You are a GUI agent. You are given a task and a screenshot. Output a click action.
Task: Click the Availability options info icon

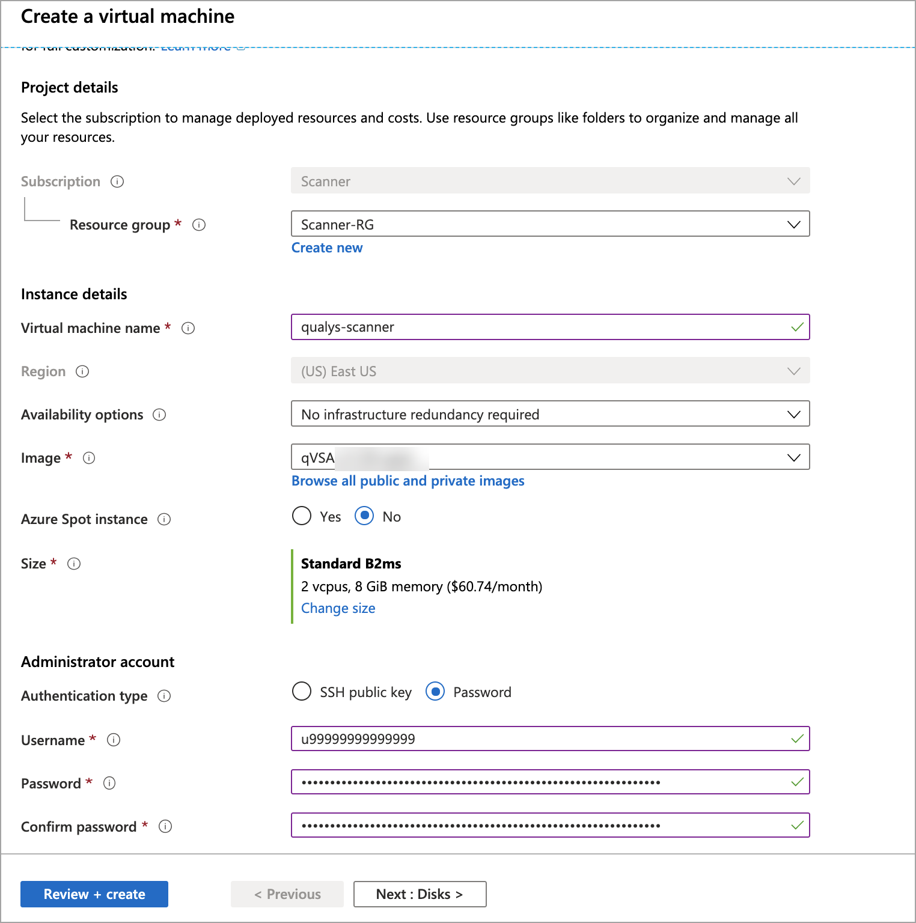click(x=159, y=415)
